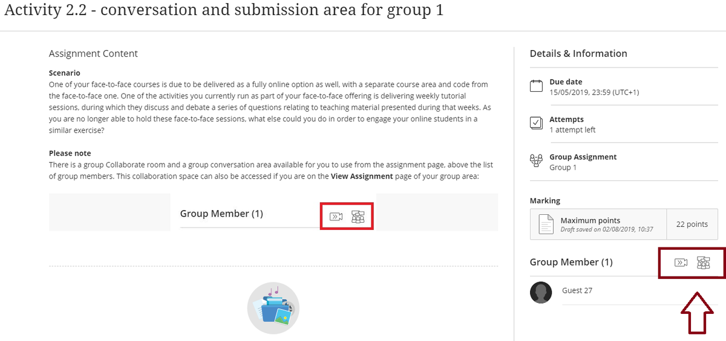Click the multimedia folder icon below content

tap(273, 308)
